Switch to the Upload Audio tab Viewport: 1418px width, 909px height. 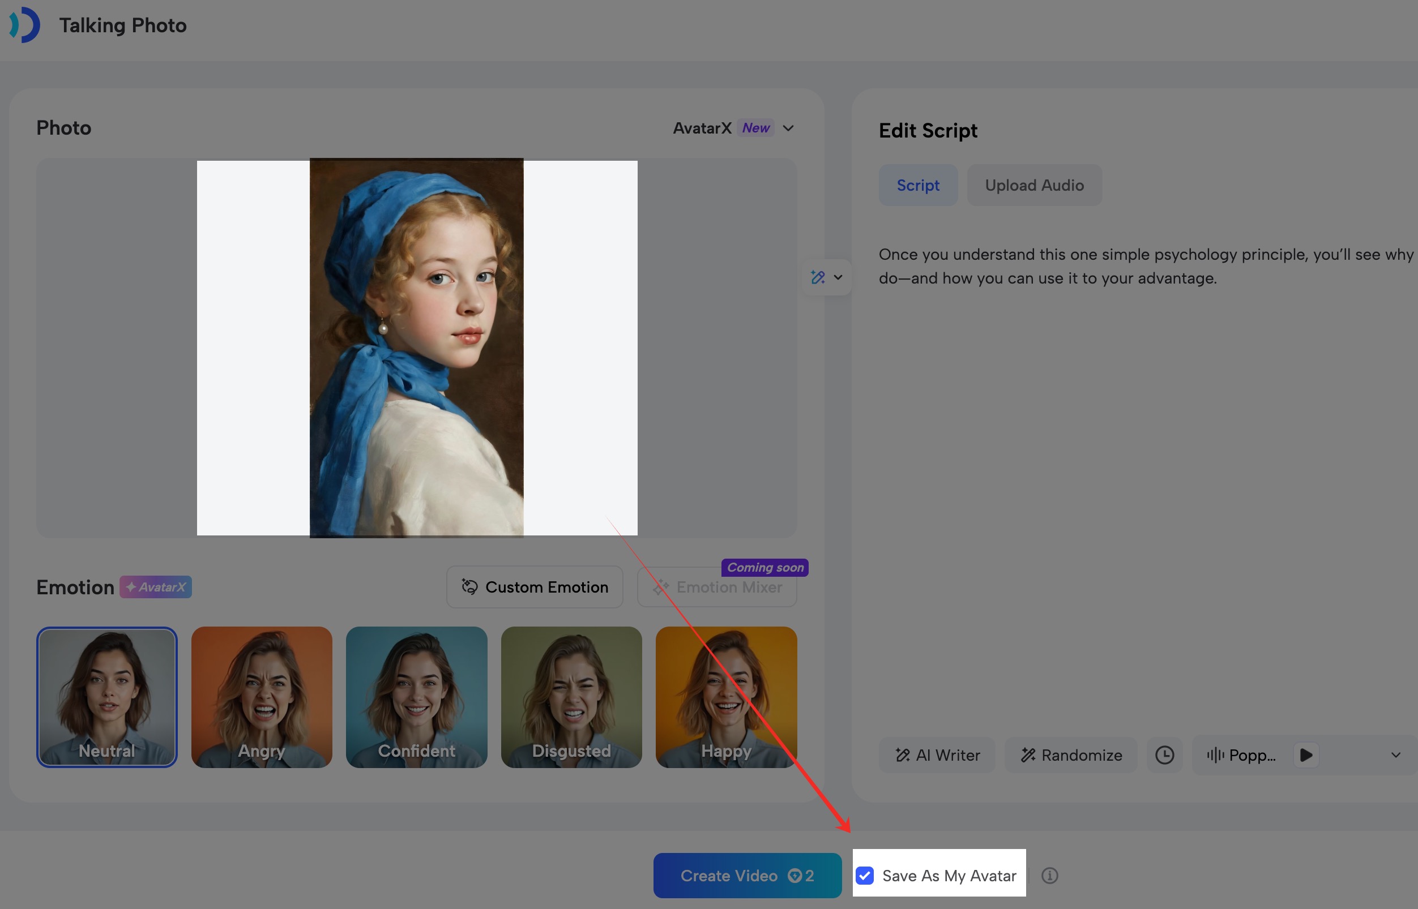coord(1034,185)
